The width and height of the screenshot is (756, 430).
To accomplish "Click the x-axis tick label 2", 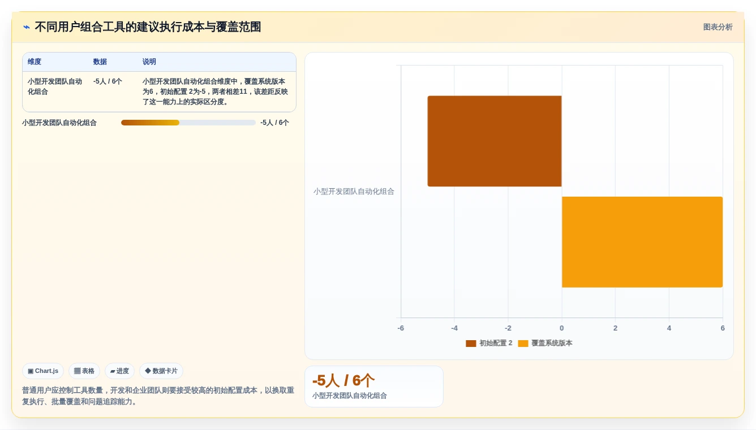I will pos(616,328).
